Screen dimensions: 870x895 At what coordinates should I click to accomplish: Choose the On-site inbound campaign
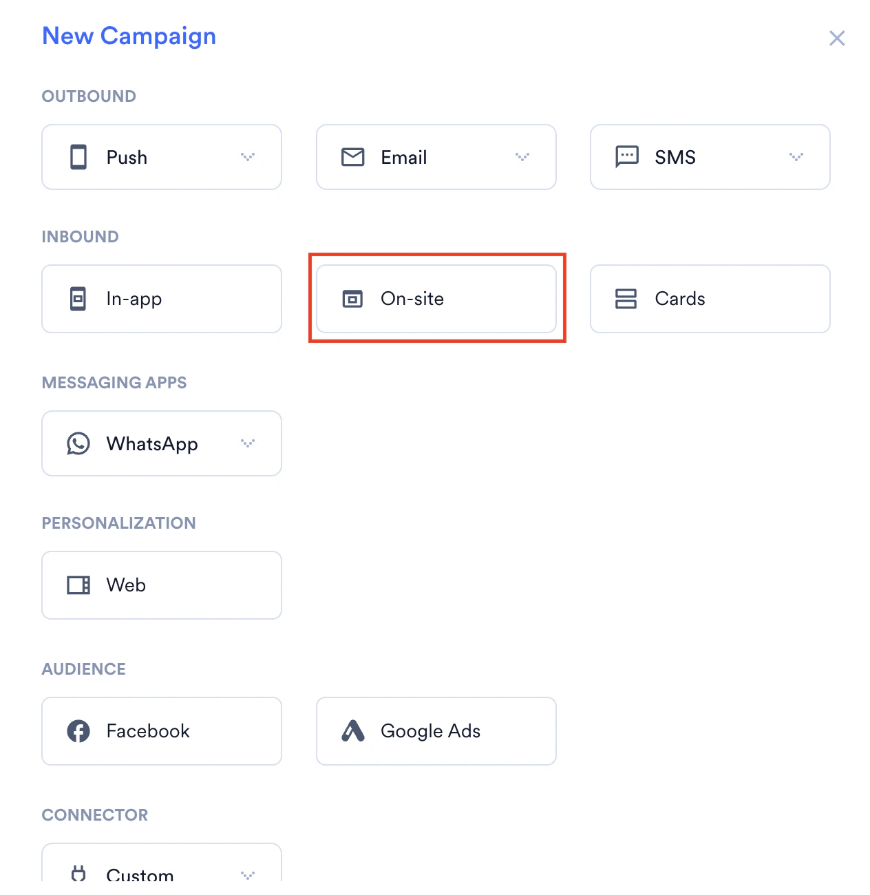coord(436,299)
